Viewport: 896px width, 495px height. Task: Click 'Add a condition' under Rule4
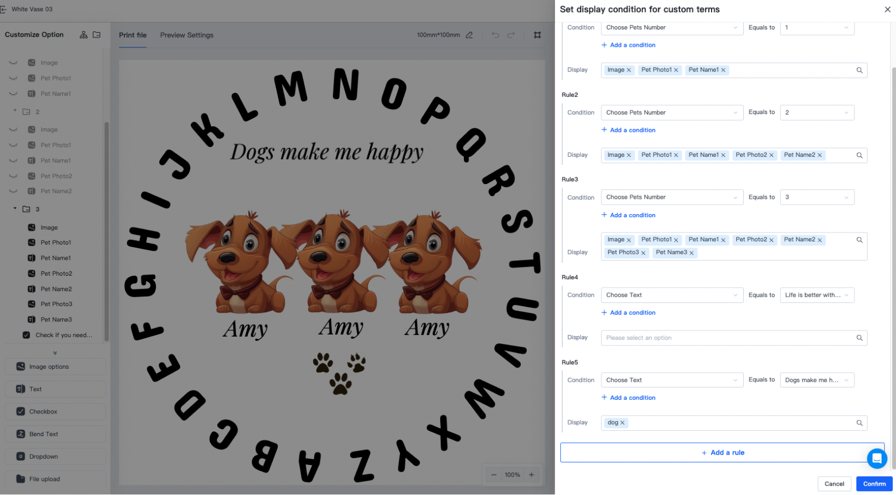[628, 313]
